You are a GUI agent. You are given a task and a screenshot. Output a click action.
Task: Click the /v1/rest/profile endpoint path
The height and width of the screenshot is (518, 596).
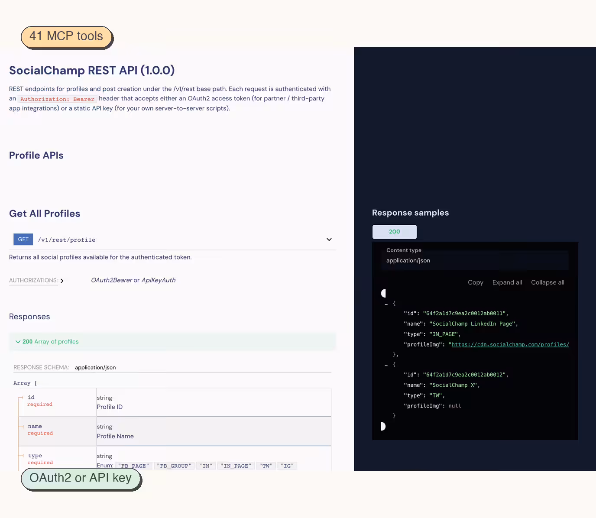coord(67,240)
